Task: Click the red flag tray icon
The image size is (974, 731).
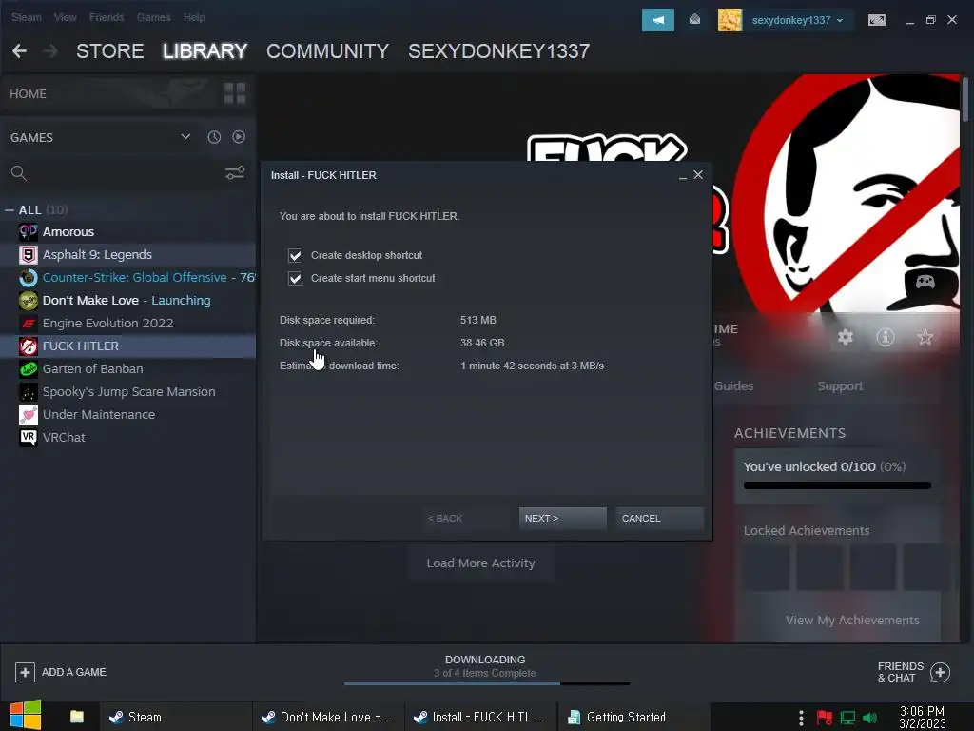Action: click(x=825, y=718)
